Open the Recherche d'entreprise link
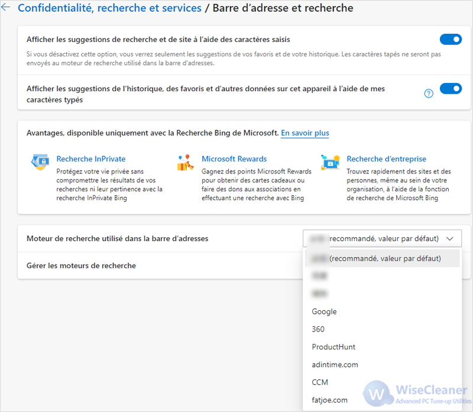 click(387, 159)
